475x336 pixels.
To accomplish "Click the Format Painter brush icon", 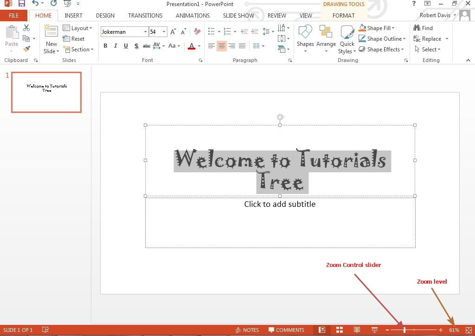I will click(x=26, y=49).
